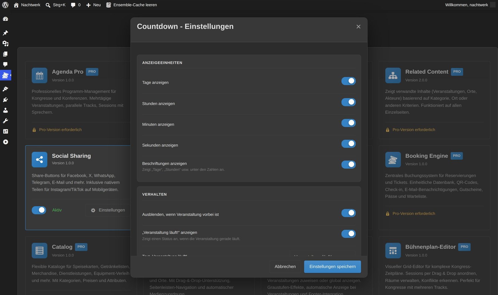Click the collapse menu play icon in sidebar
This screenshot has height=295, width=498.
[5, 142]
